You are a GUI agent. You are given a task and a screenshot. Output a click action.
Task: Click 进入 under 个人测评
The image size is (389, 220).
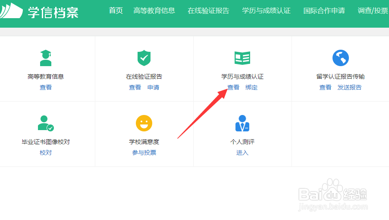coord(242,153)
